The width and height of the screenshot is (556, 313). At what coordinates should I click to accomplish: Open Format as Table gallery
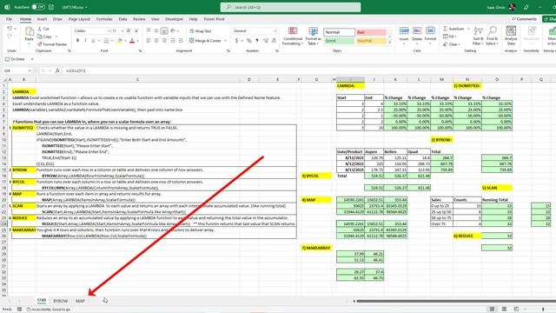313,36
